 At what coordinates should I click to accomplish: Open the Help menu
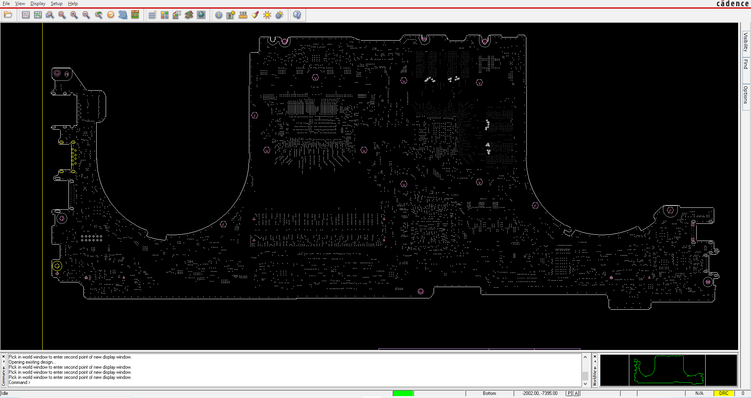pyautogui.click(x=73, y=4)
